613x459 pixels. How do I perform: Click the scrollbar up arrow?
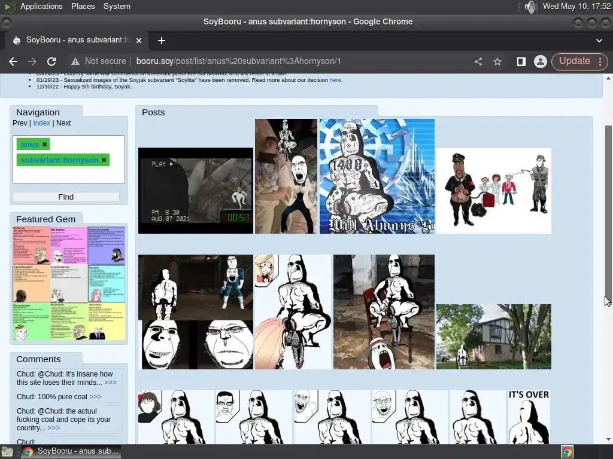608,78
